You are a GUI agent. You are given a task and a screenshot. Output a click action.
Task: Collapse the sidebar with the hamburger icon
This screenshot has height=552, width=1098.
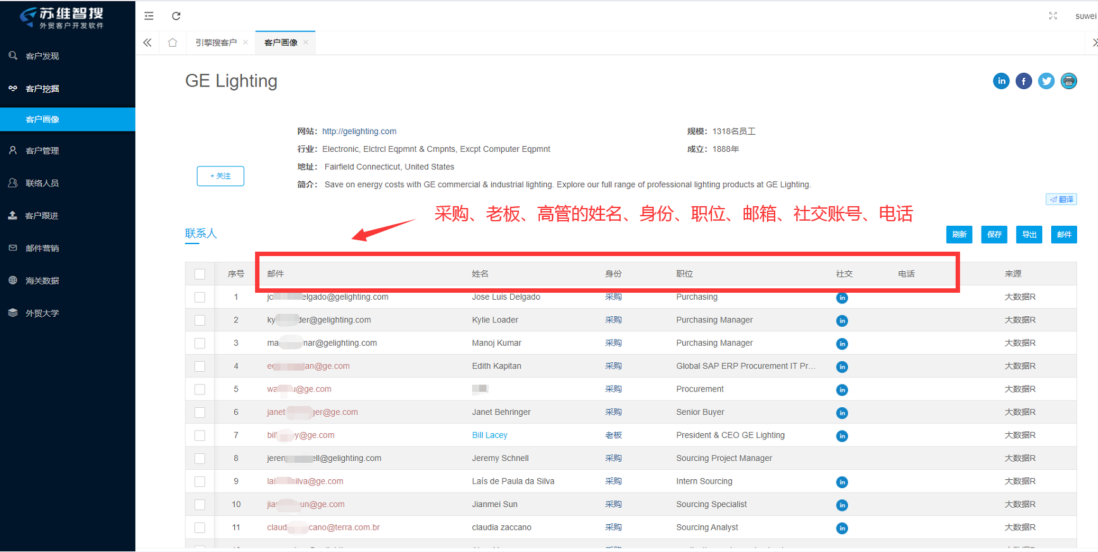click(149, 16)
